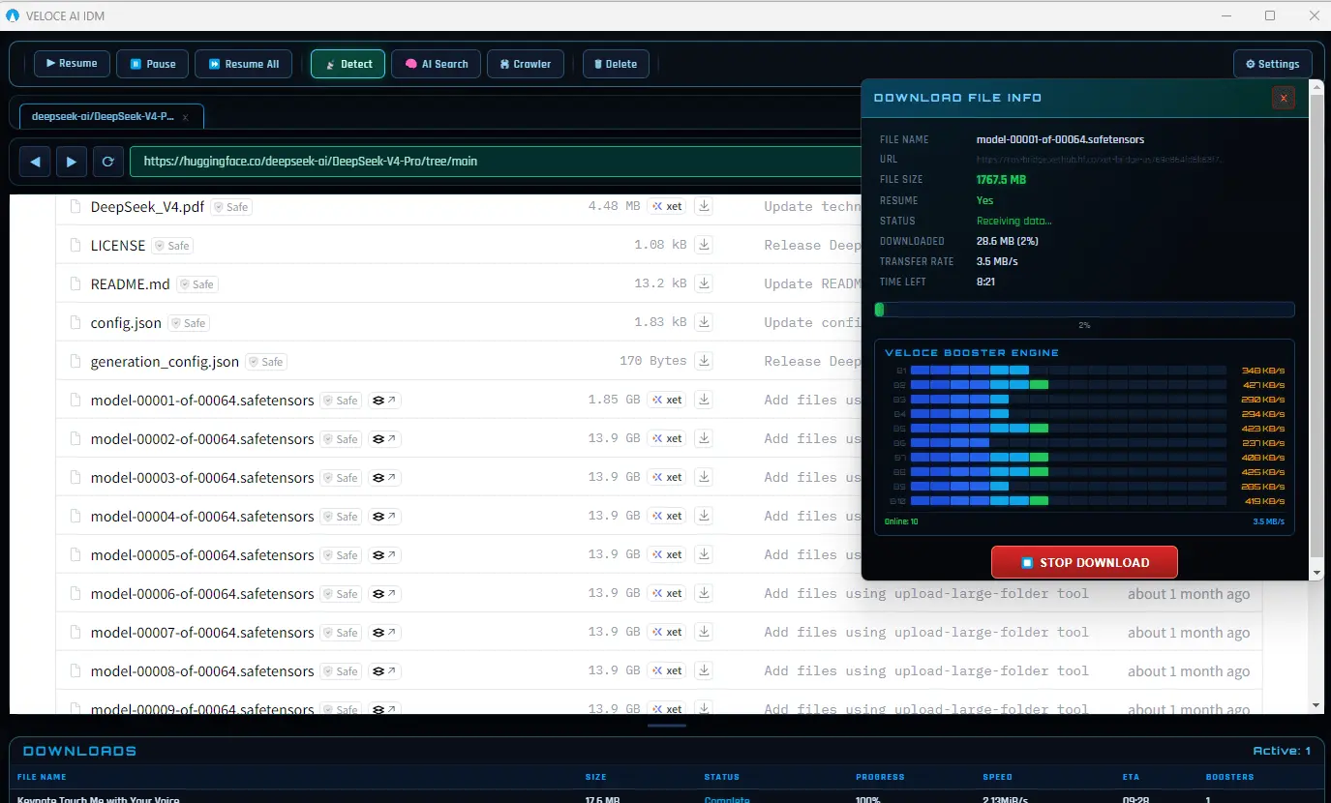This screenshot has width=1331, height=803.
Task: Click the download icon in config.json row
Action: tap(705, 322)
